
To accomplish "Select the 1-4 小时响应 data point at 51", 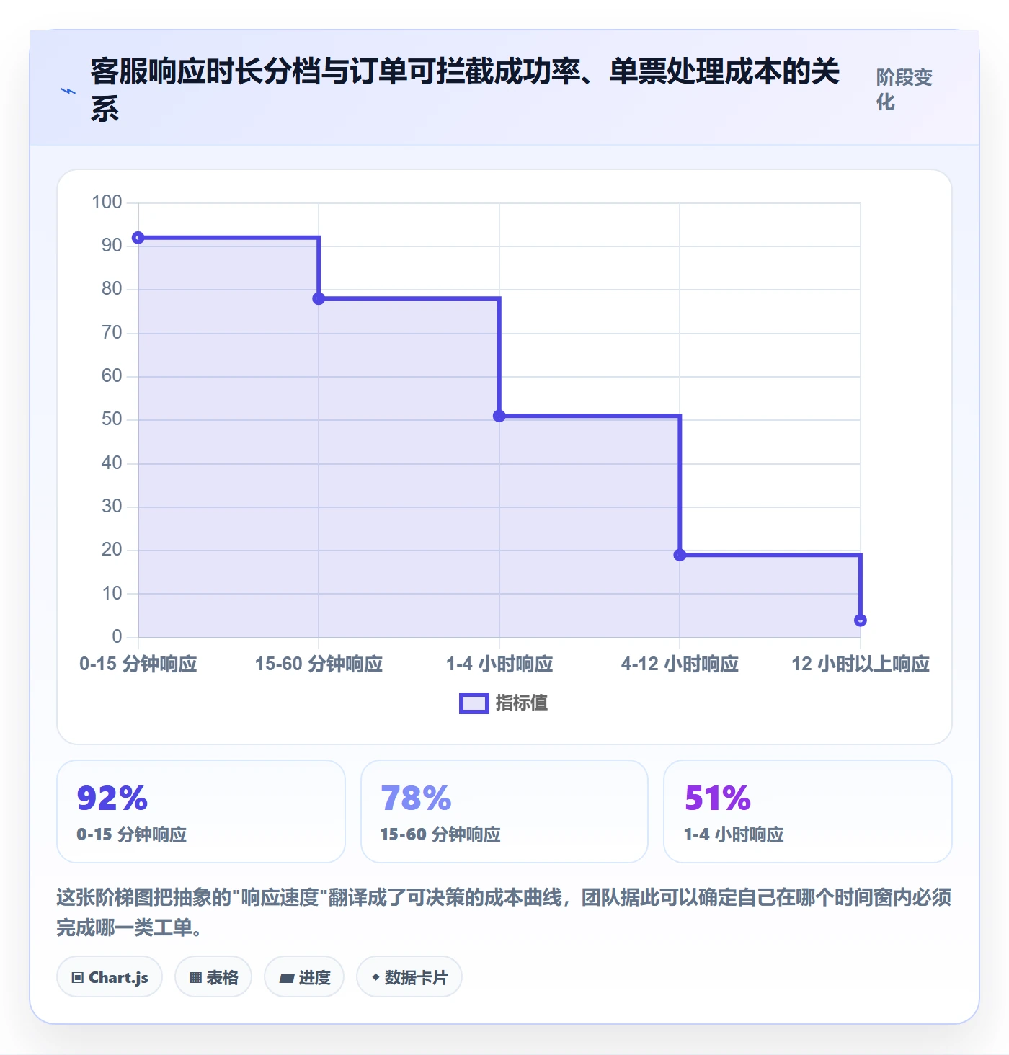I will tap(499, 416).
